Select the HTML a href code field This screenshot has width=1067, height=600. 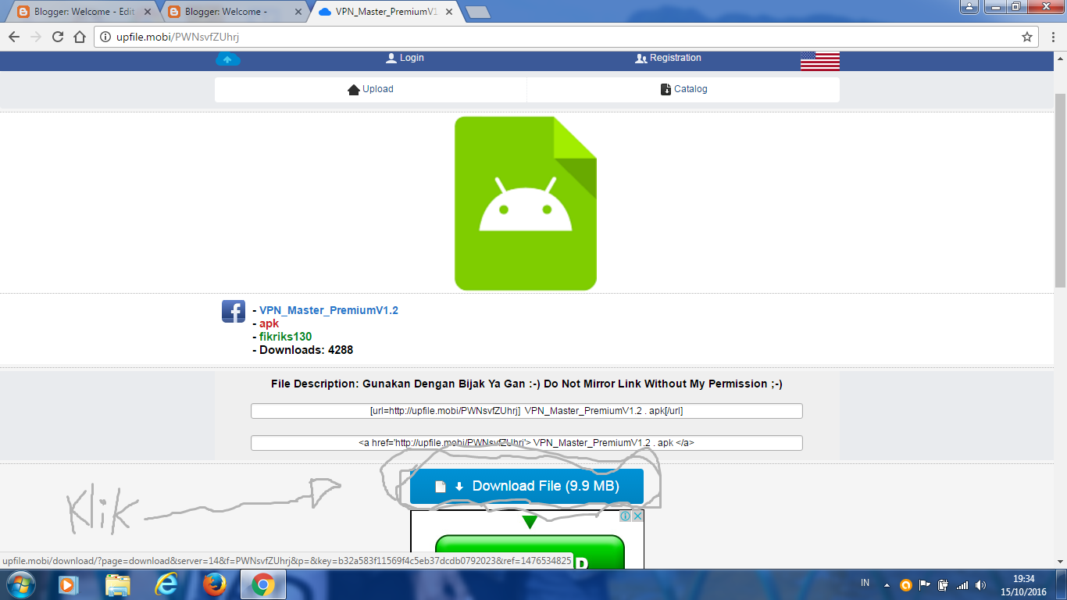point(526,443)
